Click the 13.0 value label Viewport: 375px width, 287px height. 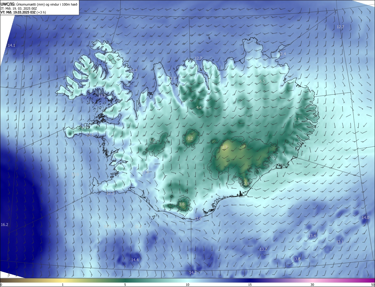(198, 219)
